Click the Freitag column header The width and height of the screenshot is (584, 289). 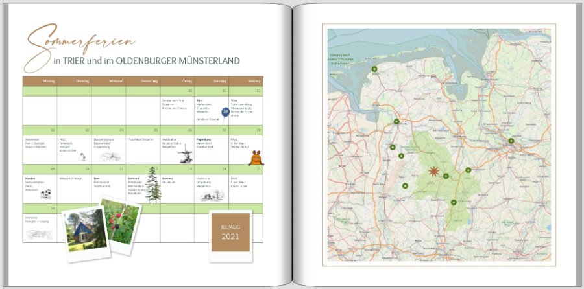point(177,81)
